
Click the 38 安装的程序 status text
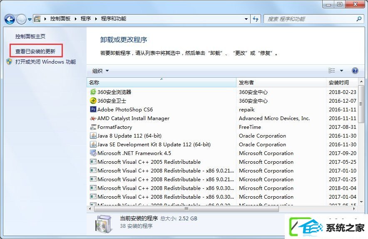point(136,226)
